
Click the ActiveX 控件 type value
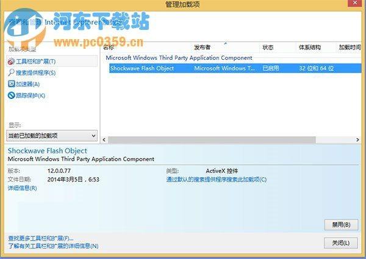pyautogui.click(x=222, y=171)
